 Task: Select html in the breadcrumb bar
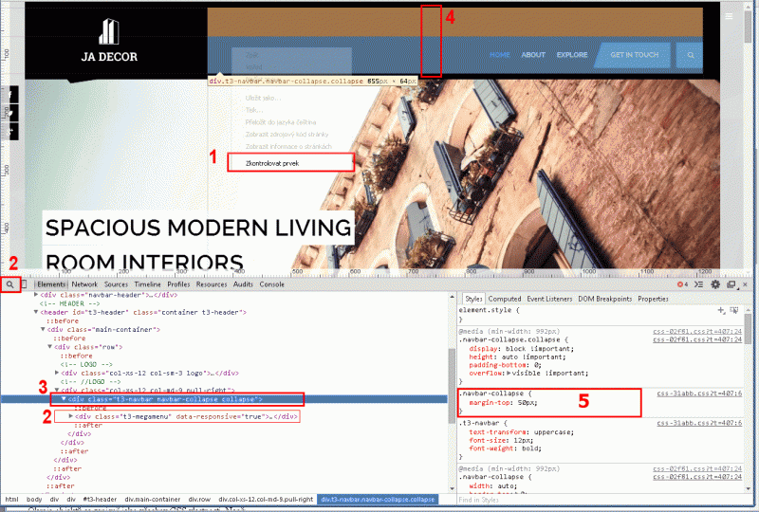coord(11,500)
